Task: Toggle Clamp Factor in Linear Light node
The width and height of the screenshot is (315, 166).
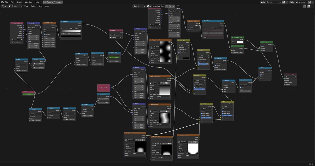Action: point(179,52)
